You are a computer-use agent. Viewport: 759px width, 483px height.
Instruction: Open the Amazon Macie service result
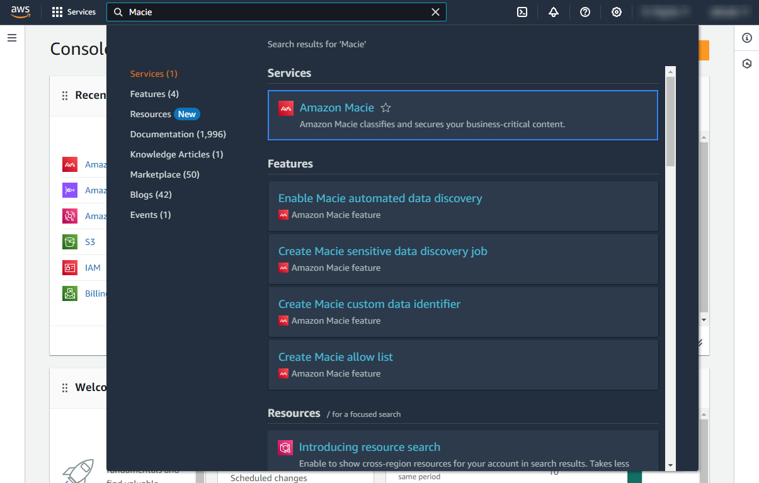(336, 108)
